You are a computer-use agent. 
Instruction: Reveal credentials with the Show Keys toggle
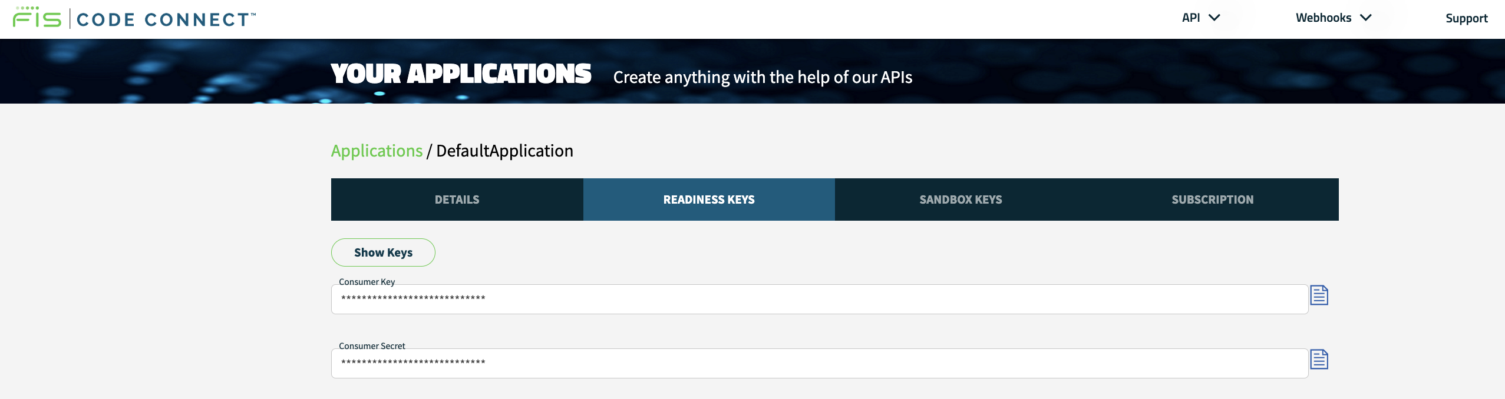384,252
